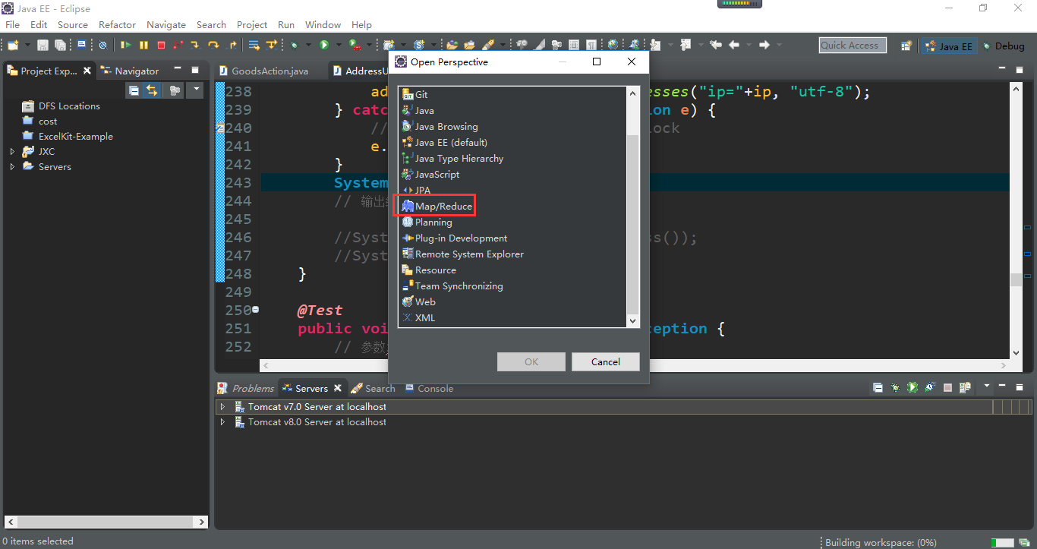The image size is (1037, 549).
Task: Click the perspective list scroll-down arrow
Action: [633, 321]
